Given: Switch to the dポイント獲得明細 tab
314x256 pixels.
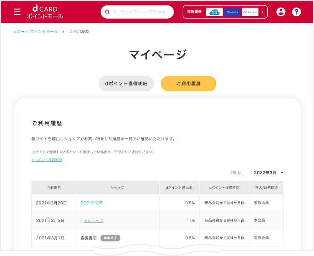Looking at the screenshot, I should (126, 83).
